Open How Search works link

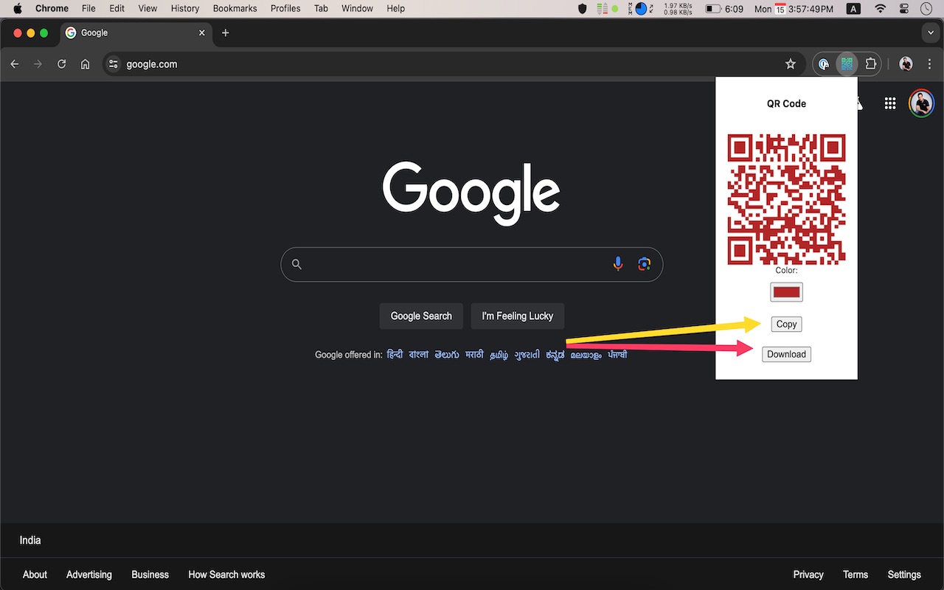[x=226, y=575]
